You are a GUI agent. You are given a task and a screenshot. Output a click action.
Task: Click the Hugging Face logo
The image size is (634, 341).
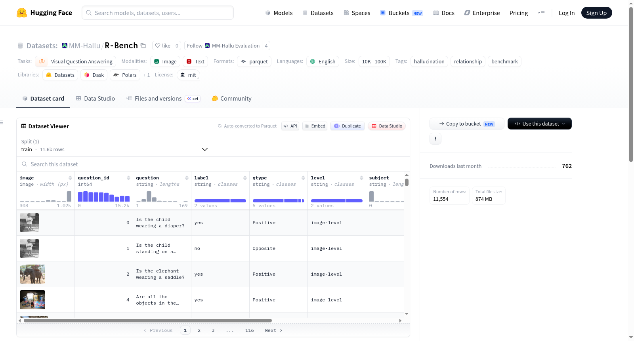tap(22, 13)
